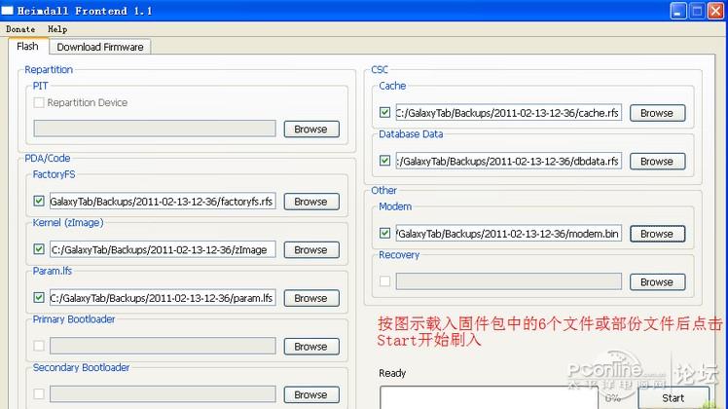728x409 pixels.
Task: Click the param.lfs path field
Action: pos(163,298)
